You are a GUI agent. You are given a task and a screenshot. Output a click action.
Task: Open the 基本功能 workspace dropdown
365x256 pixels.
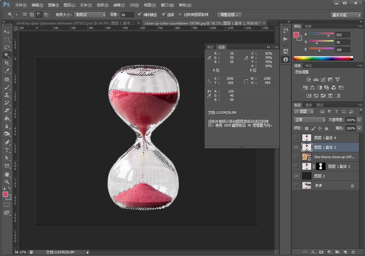tap(346, 15)
